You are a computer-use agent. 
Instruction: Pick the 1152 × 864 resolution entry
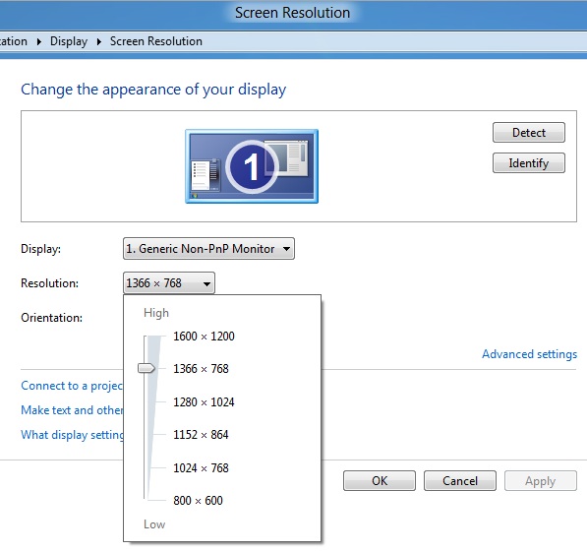pos(201,435)
